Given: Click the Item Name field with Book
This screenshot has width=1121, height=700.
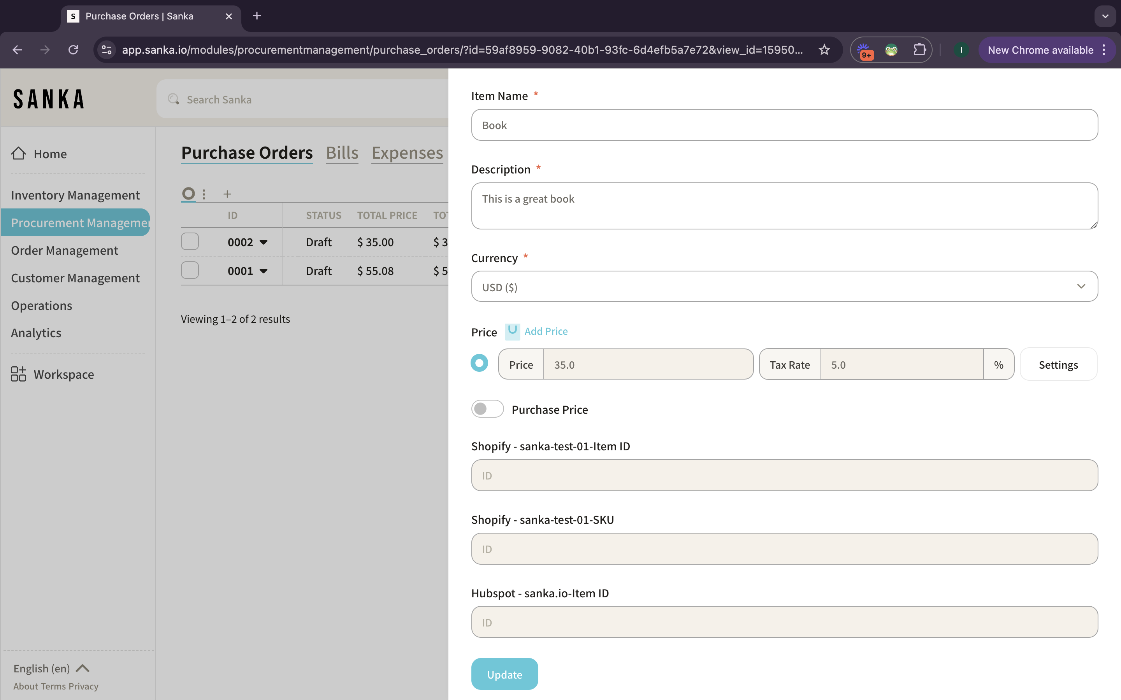Looking at the screenshot, I should click(x=784, y=125).
